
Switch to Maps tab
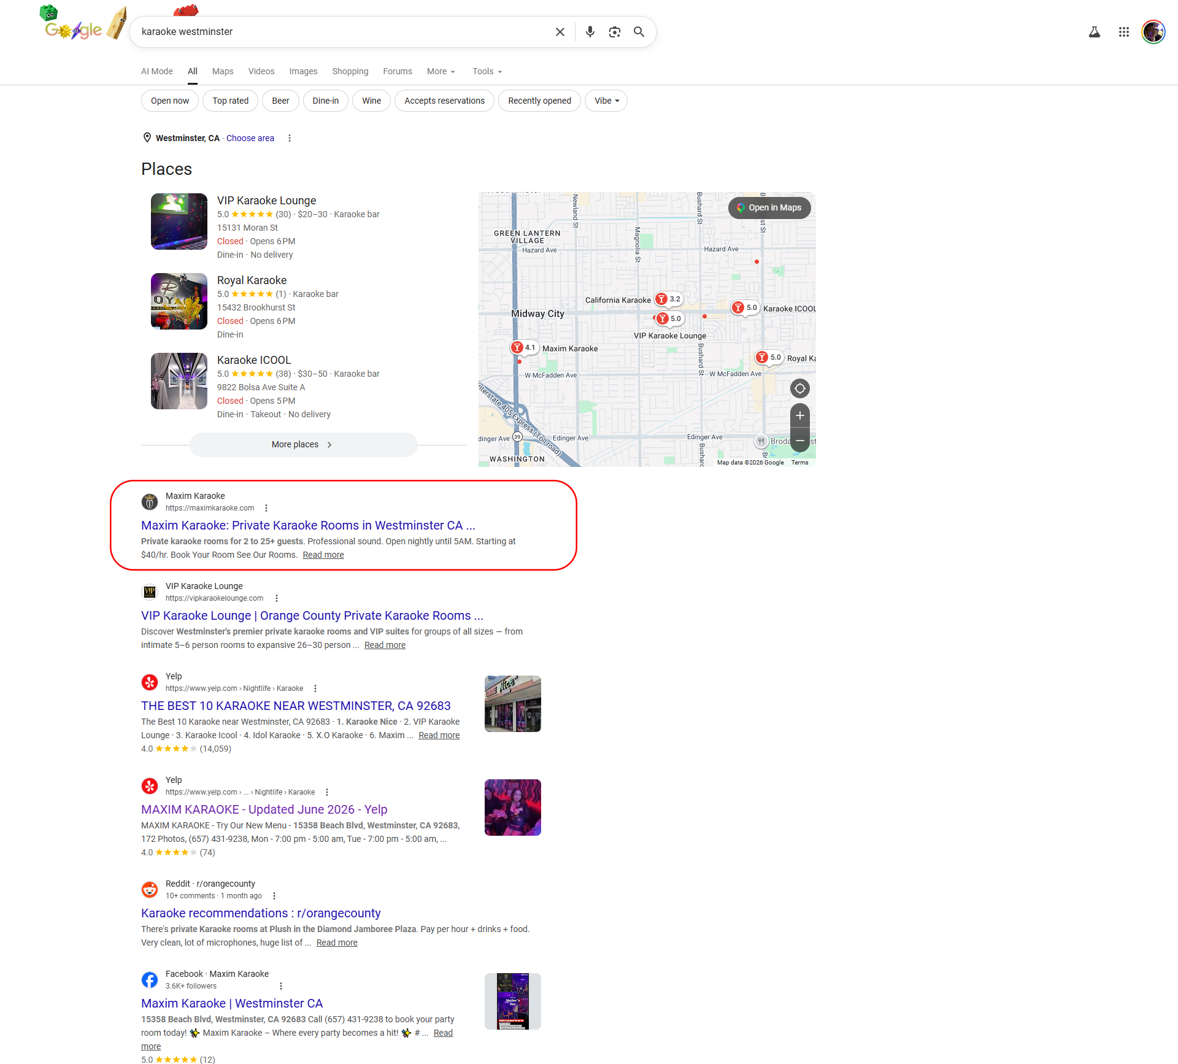223,71
